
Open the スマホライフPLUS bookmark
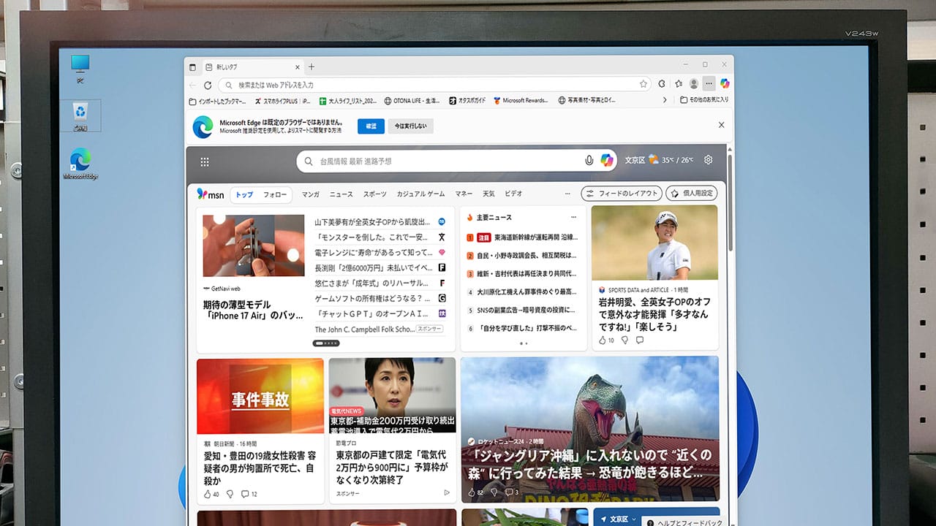coord(282,101)
